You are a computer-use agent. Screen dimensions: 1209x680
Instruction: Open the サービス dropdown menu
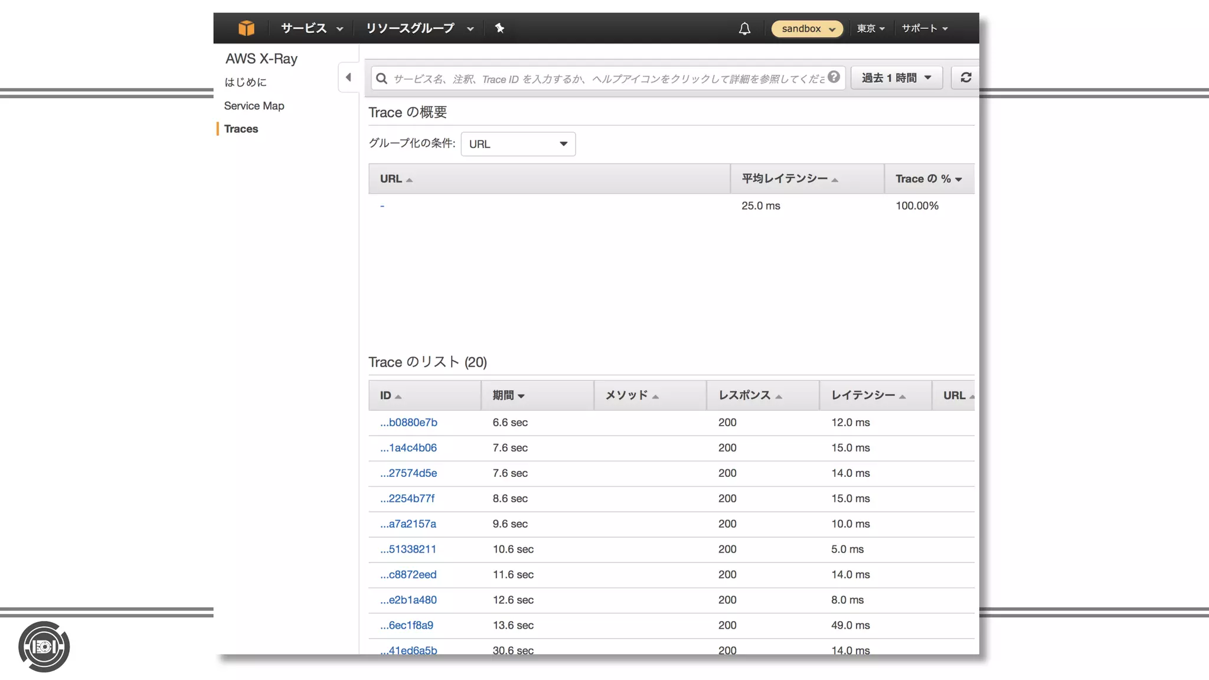pyautogui.click(x=311, y=28)
